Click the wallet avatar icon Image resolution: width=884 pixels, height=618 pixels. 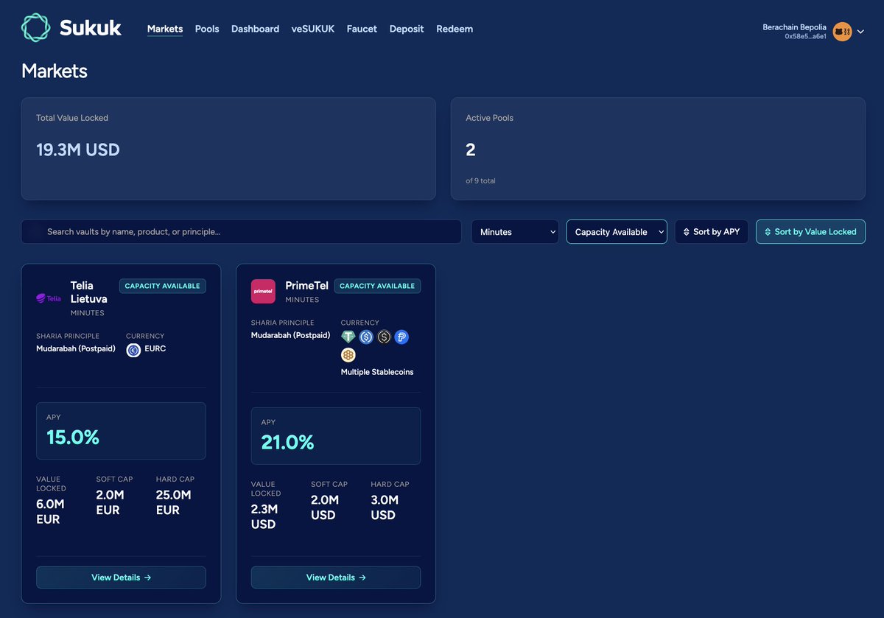pyautogui.click(x=842, y=32)
